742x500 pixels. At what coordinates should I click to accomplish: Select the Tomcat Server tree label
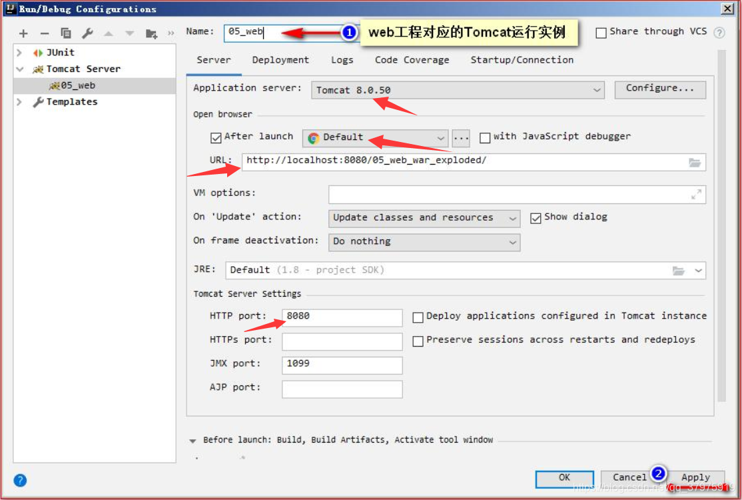83,69
